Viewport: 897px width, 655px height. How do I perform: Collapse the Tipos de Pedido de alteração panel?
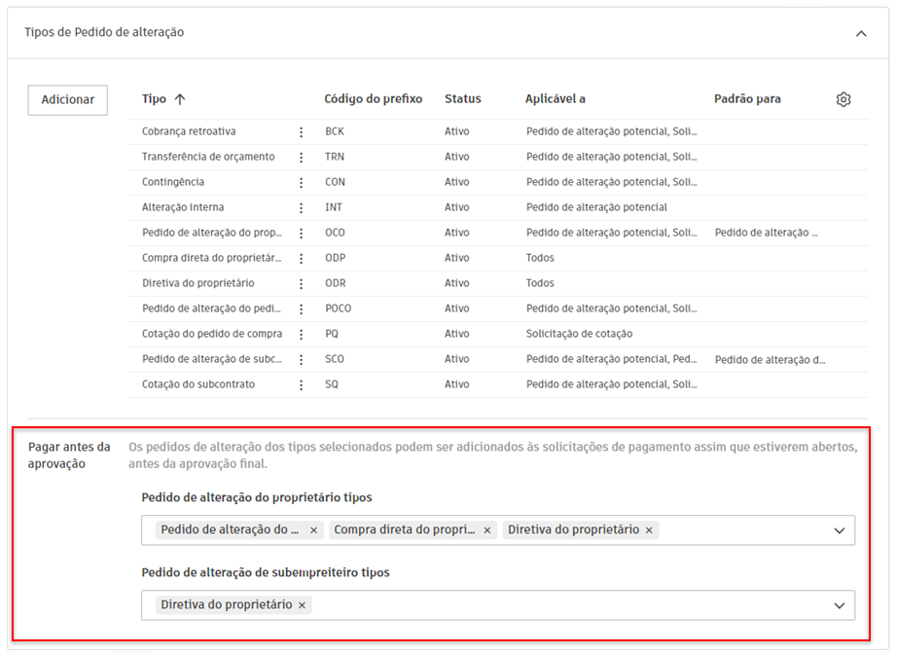[860, 32]
